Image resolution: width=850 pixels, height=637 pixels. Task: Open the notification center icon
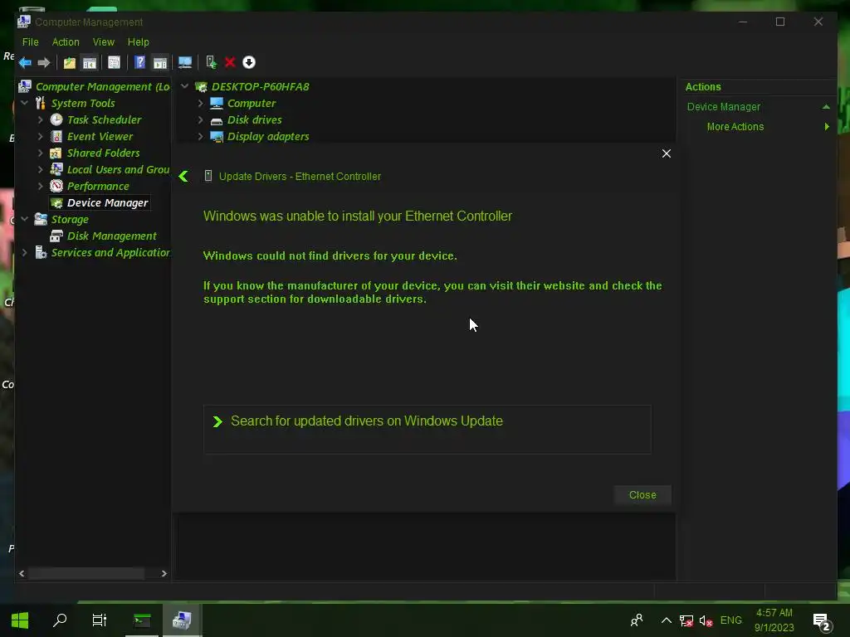click(x=822, y=622)
